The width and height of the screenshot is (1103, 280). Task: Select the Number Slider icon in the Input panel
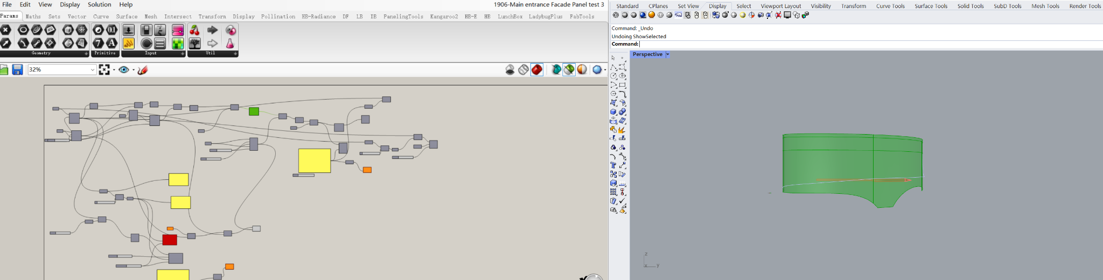coord(129,30)
